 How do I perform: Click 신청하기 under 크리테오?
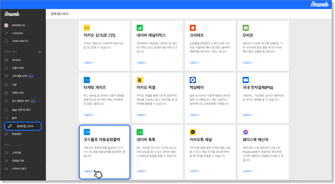194,63
